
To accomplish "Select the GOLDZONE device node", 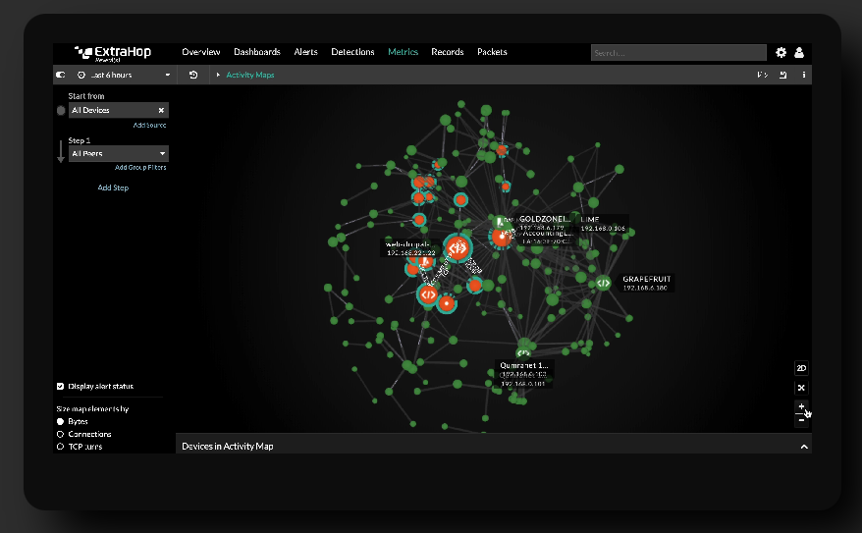I will click(501, 223).
